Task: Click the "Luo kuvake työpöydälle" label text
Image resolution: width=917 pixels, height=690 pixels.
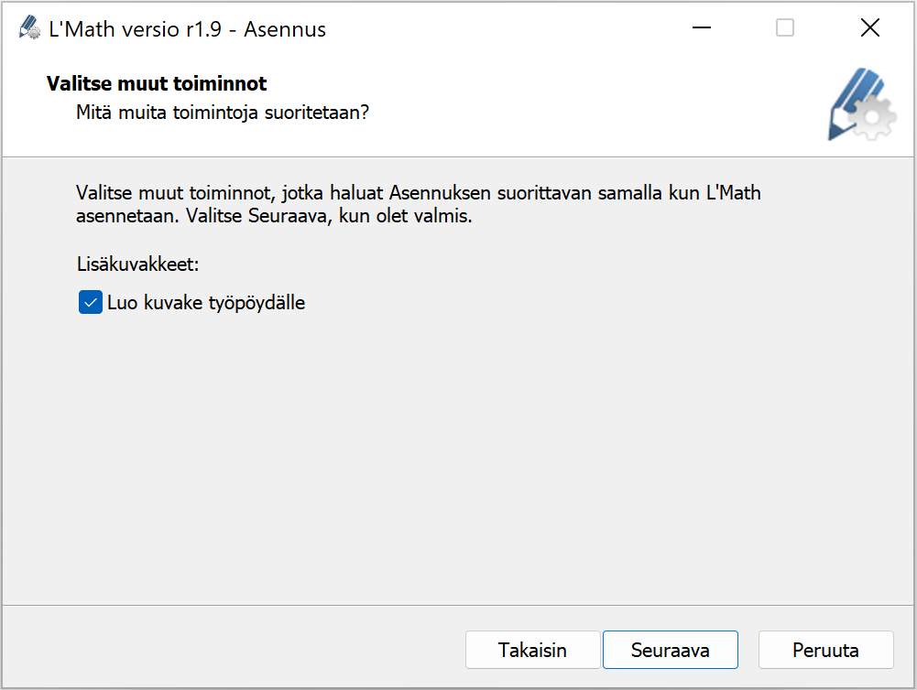Action: pos(205,302)
